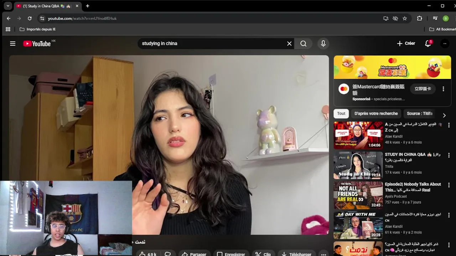Viewport: 456px width, 256px height.
Task: Open the Importés depuis IE bookmark folder
Action: coord(37,29)
